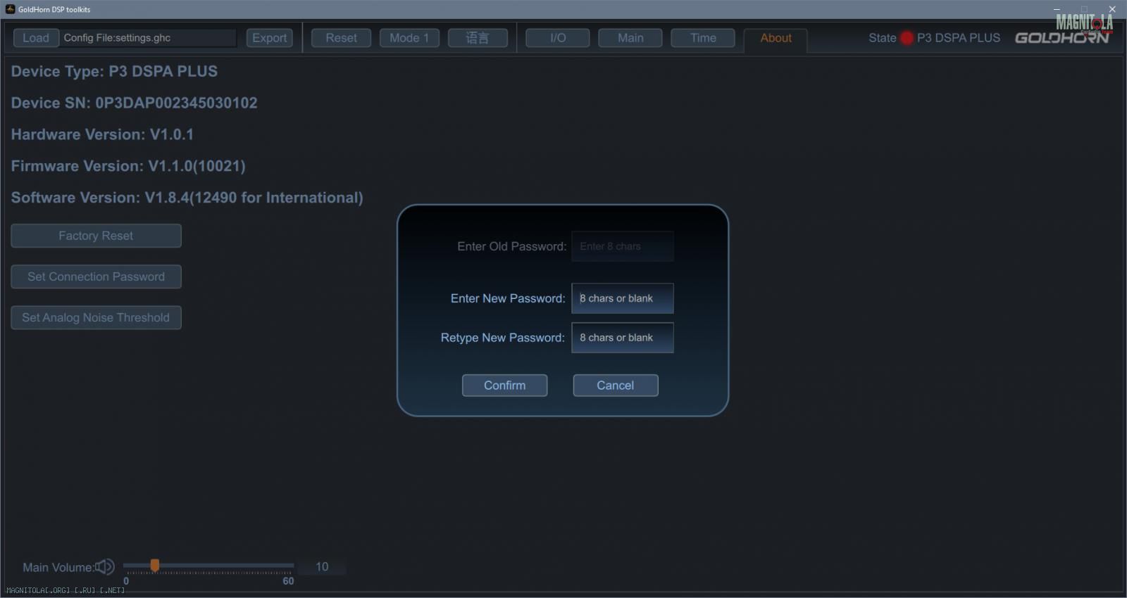Close the GoldHorn DSP toolkits window
This screenshot has height=598, width=1127.
pyautogui.click(x=1112, y=9)
